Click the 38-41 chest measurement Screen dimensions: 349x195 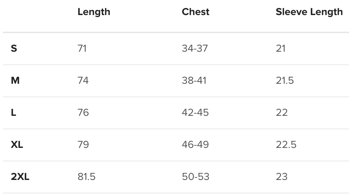coord(194,80)
